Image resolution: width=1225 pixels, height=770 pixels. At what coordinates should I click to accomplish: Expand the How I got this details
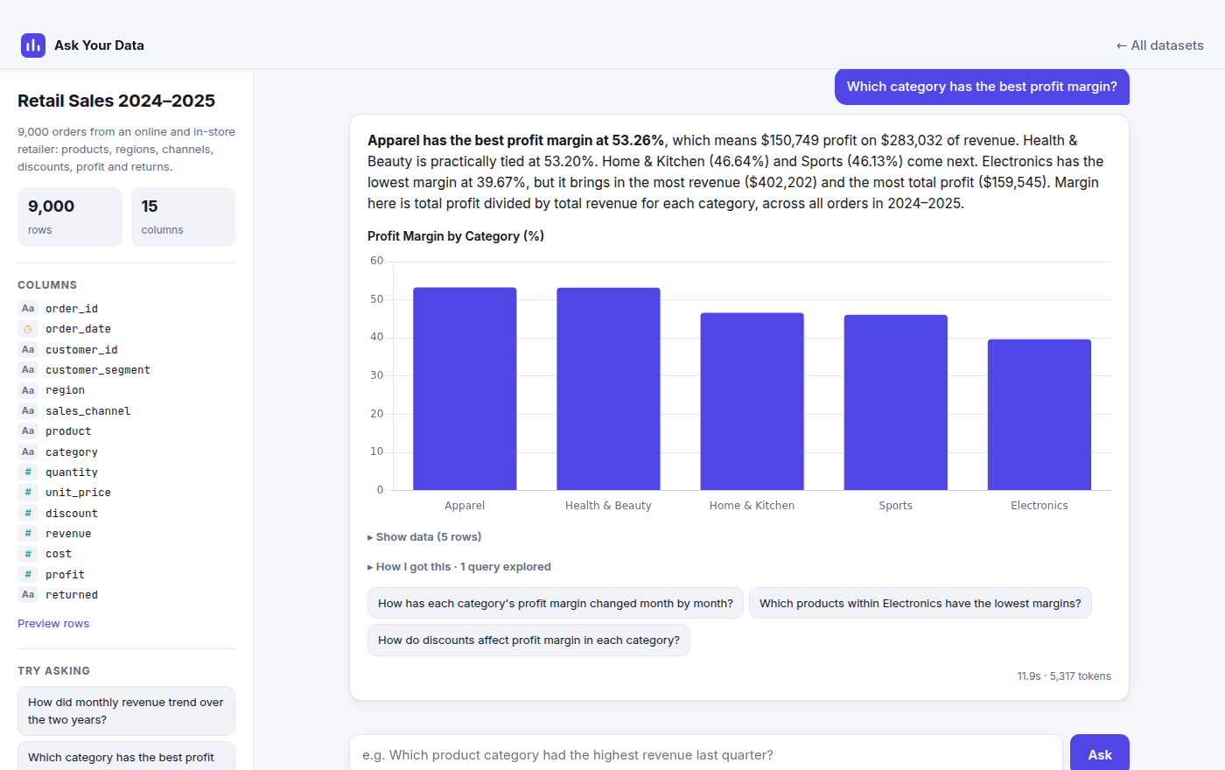[459, 567]
